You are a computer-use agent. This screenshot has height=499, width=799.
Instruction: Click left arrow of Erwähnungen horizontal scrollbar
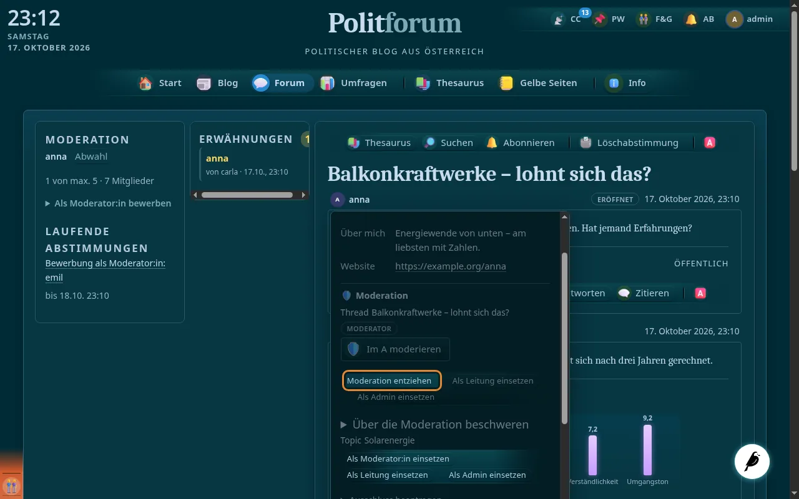click(x=195, y=195)
